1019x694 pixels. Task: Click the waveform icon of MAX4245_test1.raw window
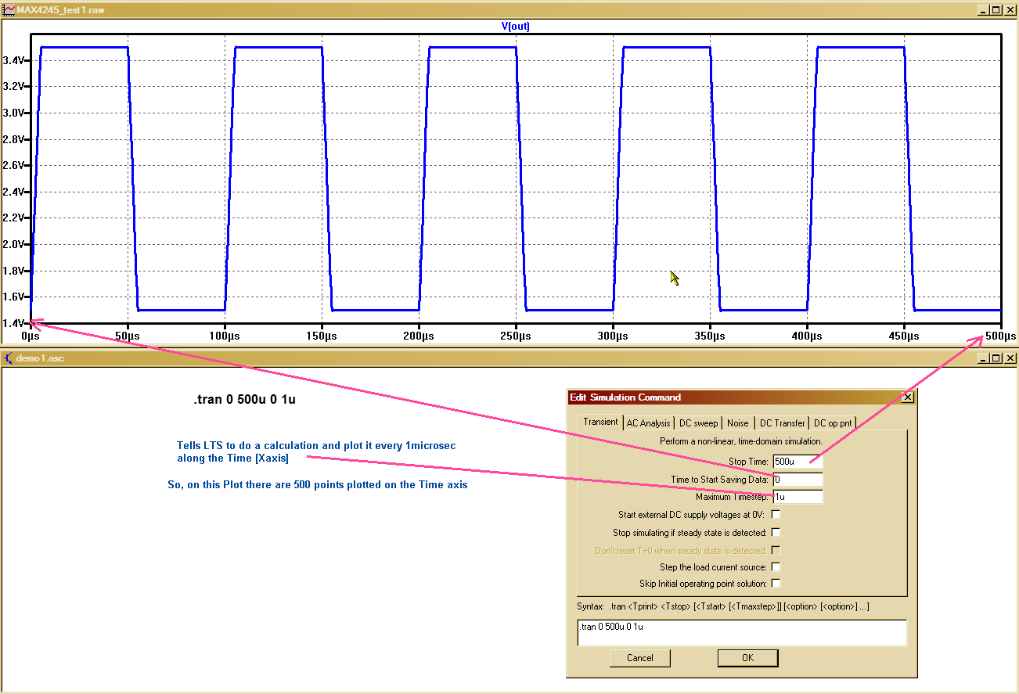point(9,9)
